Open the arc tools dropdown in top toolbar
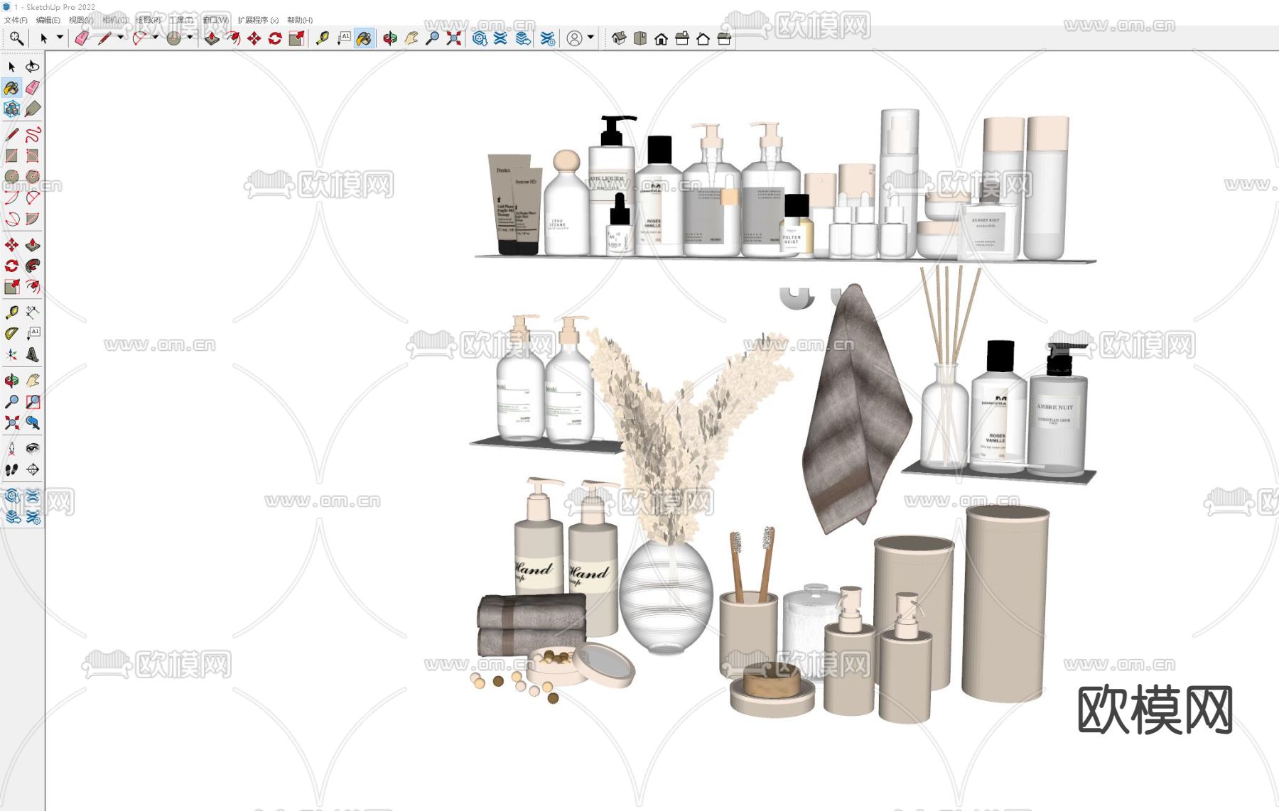The image size is (1279, 811). tap(155, 38)
